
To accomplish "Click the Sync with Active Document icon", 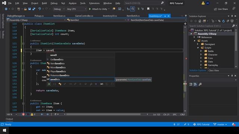I will pos(219,21).
